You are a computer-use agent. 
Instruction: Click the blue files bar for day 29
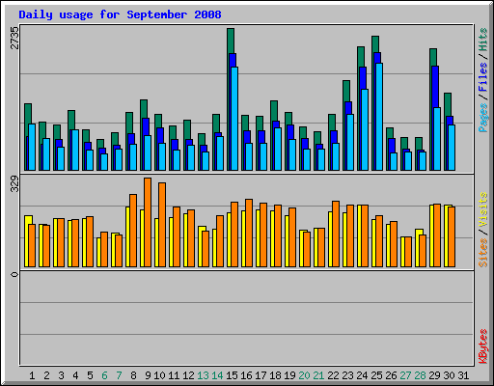coord(435,87)
